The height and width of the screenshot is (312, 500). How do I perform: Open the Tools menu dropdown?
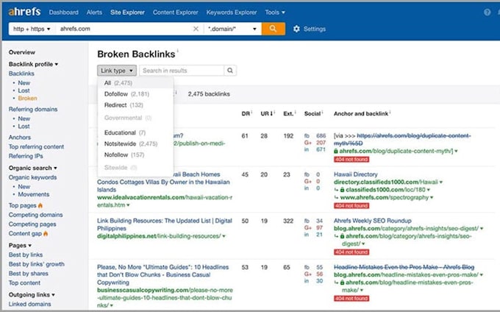[x=275, y=12]
